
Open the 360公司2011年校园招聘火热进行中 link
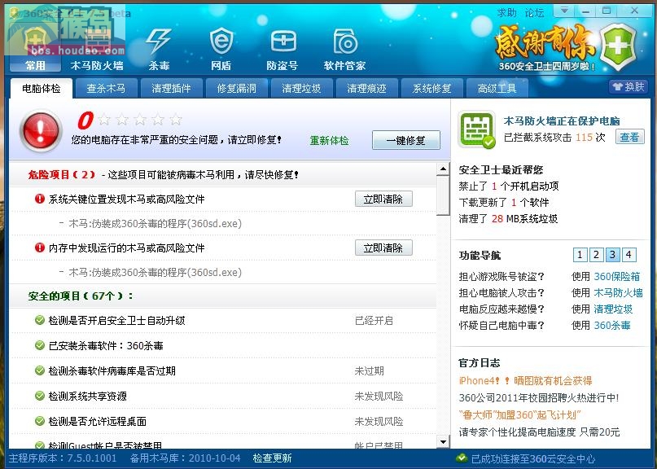(539, 397)
